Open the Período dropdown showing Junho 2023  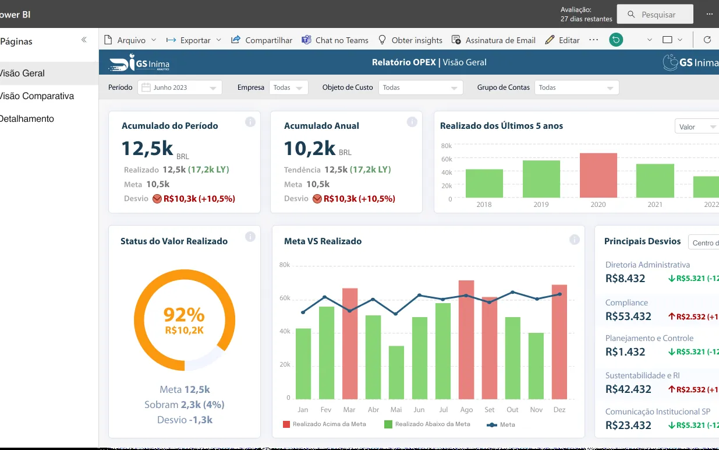pyautogui.click(x=180, y=87)
